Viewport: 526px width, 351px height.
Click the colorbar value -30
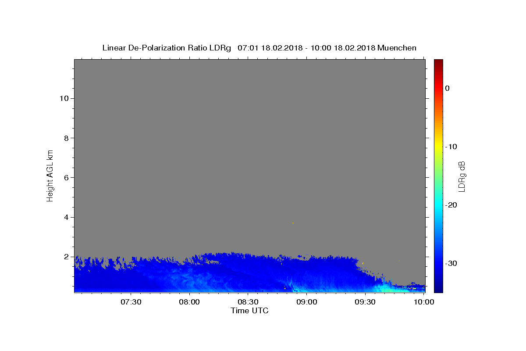pyautogui.click(x=451, y=263)
